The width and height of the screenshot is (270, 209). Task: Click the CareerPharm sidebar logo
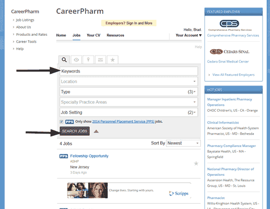tap(25, 12)
